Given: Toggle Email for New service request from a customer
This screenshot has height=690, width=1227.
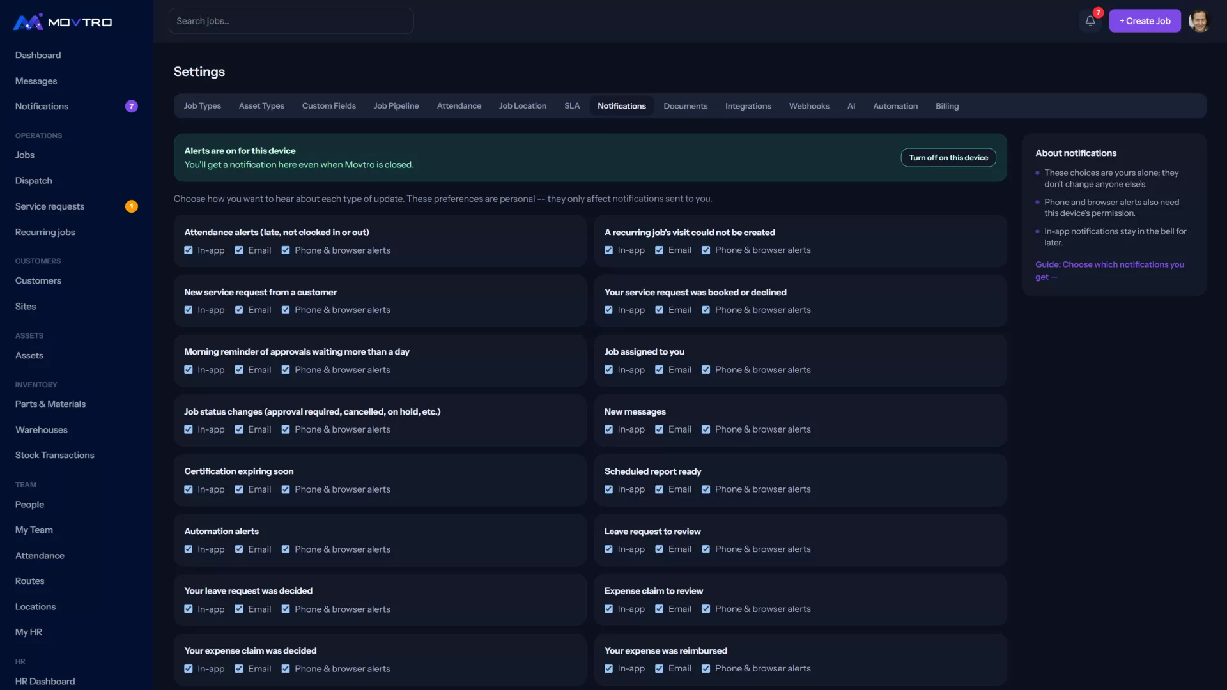Looking at the screenshot, I should (x=239, y=310).
